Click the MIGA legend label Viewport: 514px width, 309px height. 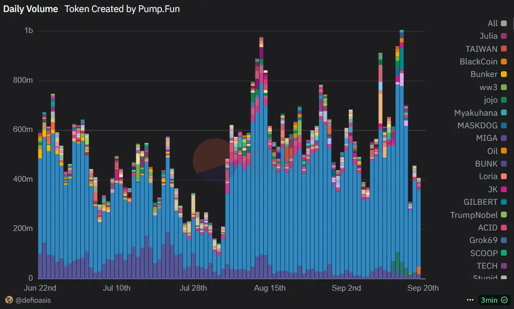coord(487,138)
